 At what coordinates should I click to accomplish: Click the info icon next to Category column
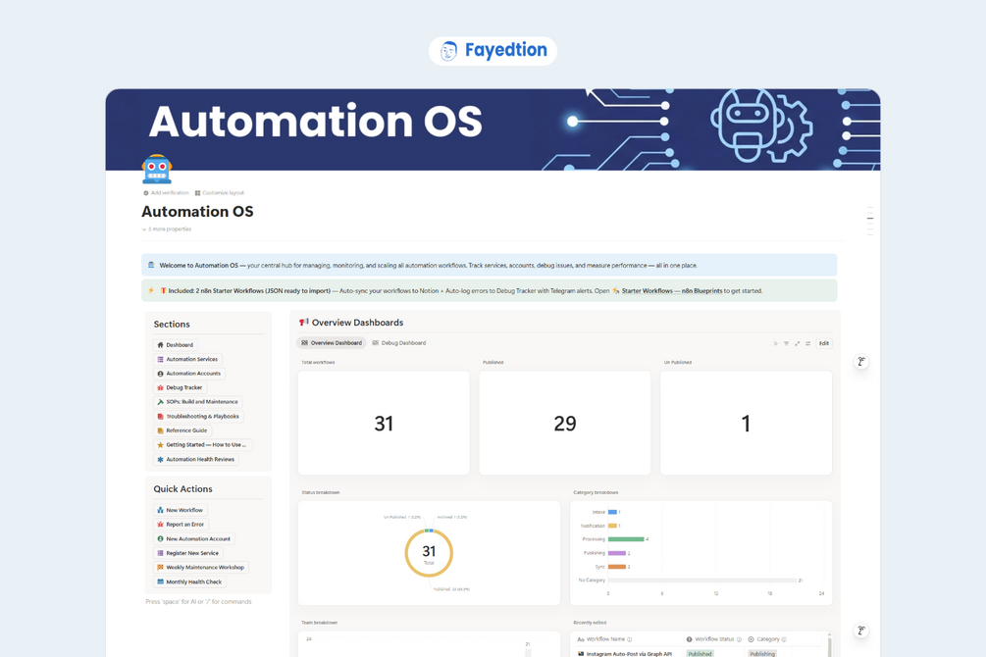click(x=784, y=639)
